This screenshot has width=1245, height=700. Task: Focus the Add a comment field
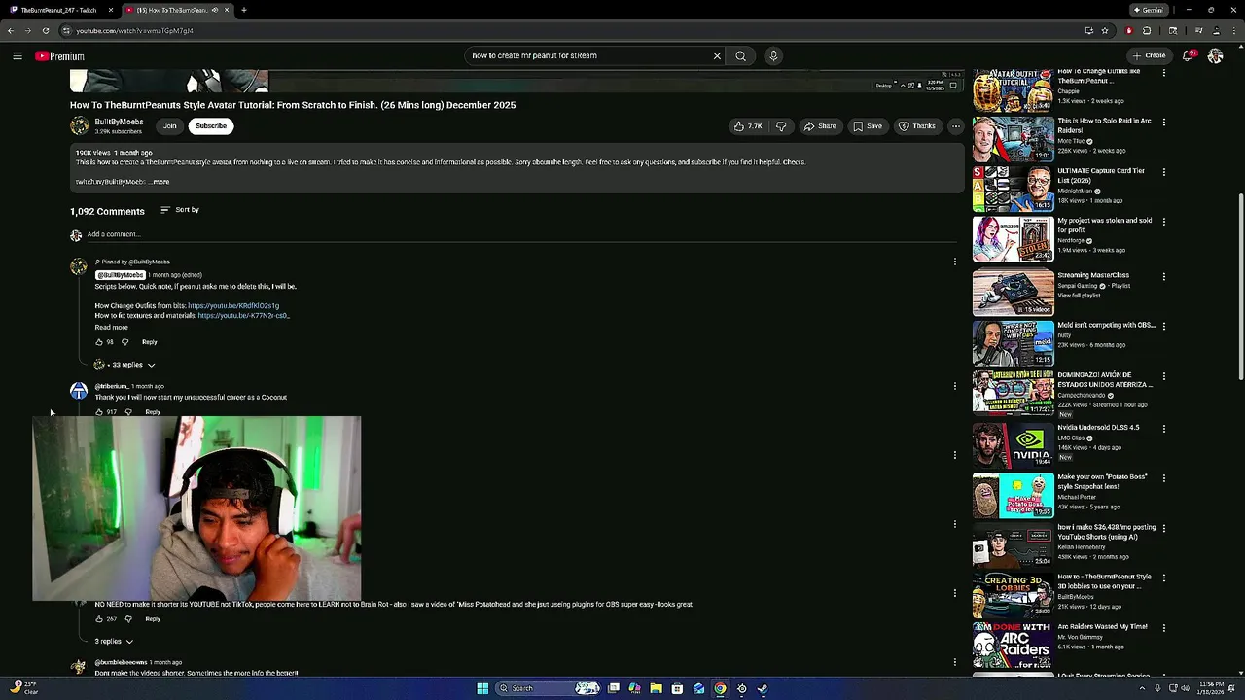pos(521,234)
